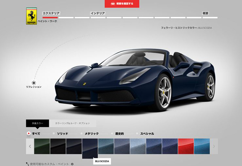Open the エクステリア step
Screen dimensions: 242x166
[51, 13]
